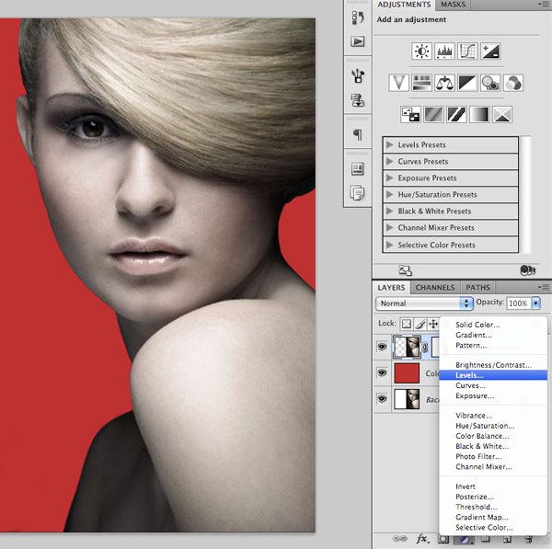Click the Exposure adjustment icon
The width and height of the screenshot is (552, 549).
(x=490, y=51)
